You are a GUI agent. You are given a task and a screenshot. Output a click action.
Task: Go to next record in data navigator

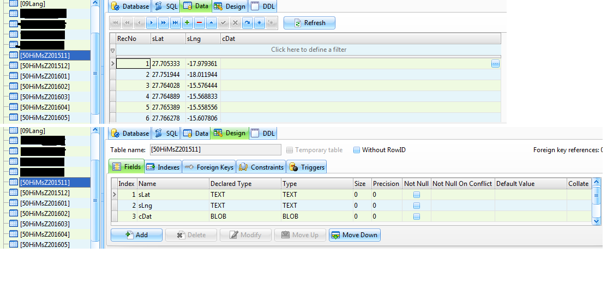tap(152, 23)
